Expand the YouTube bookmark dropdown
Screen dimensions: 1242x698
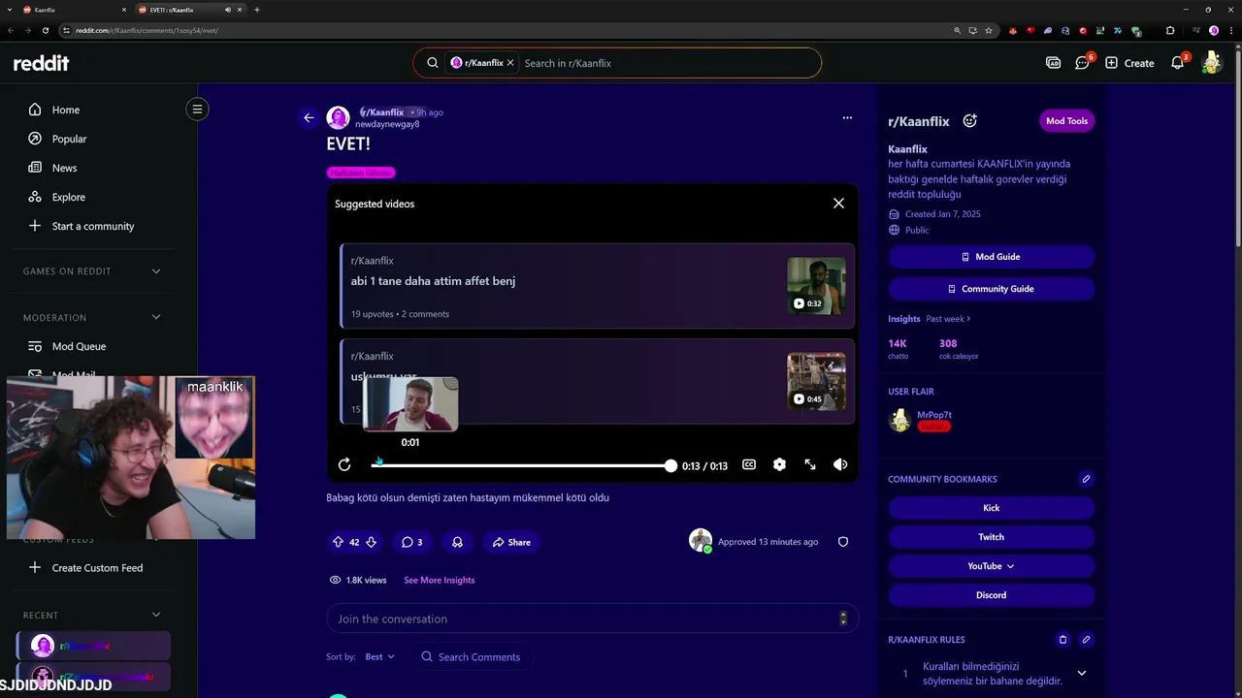991,566
